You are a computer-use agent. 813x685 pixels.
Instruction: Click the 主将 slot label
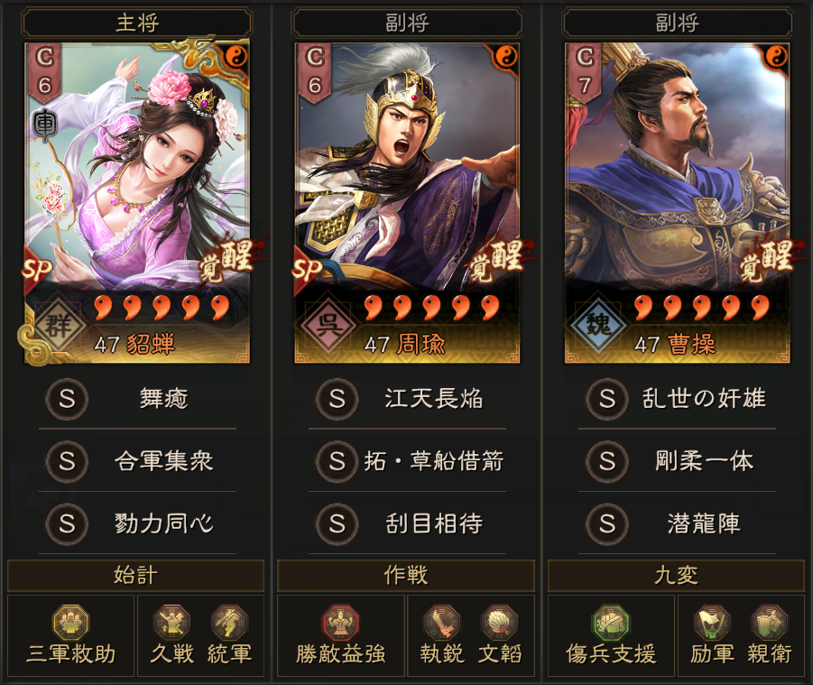pos(137,23)
